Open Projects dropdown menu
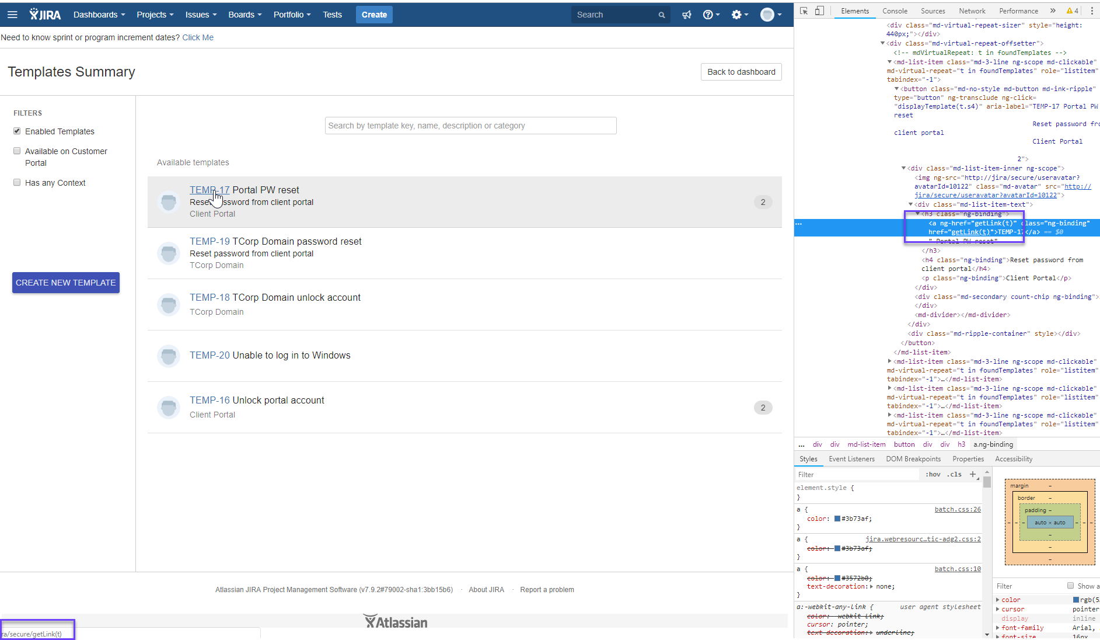 pos(155,15)
